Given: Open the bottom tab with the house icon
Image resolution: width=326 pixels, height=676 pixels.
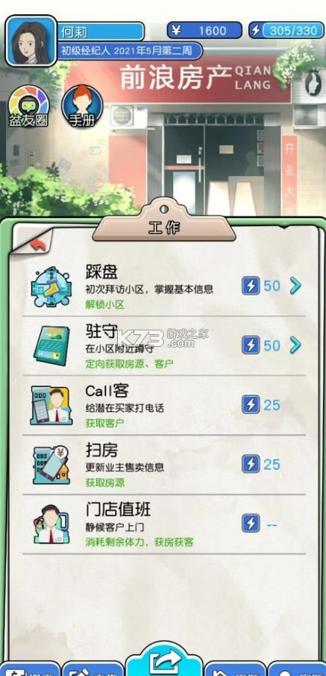Looking at the screenshot, I should tap(234, 669).
